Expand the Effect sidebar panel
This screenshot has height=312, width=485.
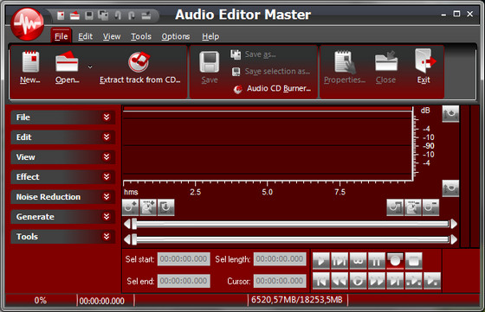(63, 177)
